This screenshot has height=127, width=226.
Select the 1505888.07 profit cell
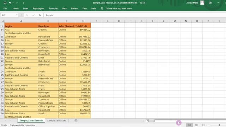[83, 99]
